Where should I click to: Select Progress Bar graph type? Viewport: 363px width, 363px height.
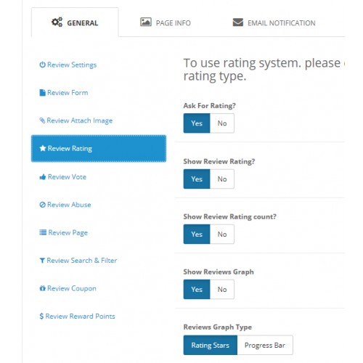click(265, 345)
